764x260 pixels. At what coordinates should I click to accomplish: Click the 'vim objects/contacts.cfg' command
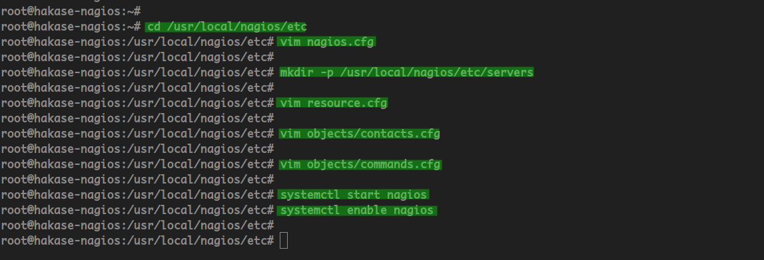[x=360, y=134]
